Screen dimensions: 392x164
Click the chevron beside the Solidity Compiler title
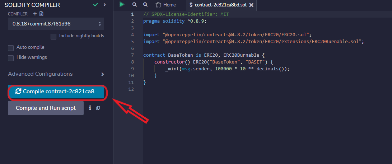(104, 5)
